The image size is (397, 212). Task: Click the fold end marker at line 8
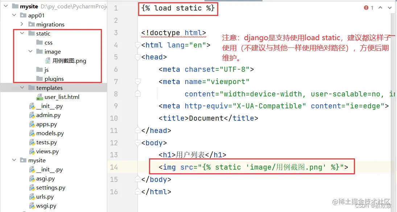pos(138,93)
